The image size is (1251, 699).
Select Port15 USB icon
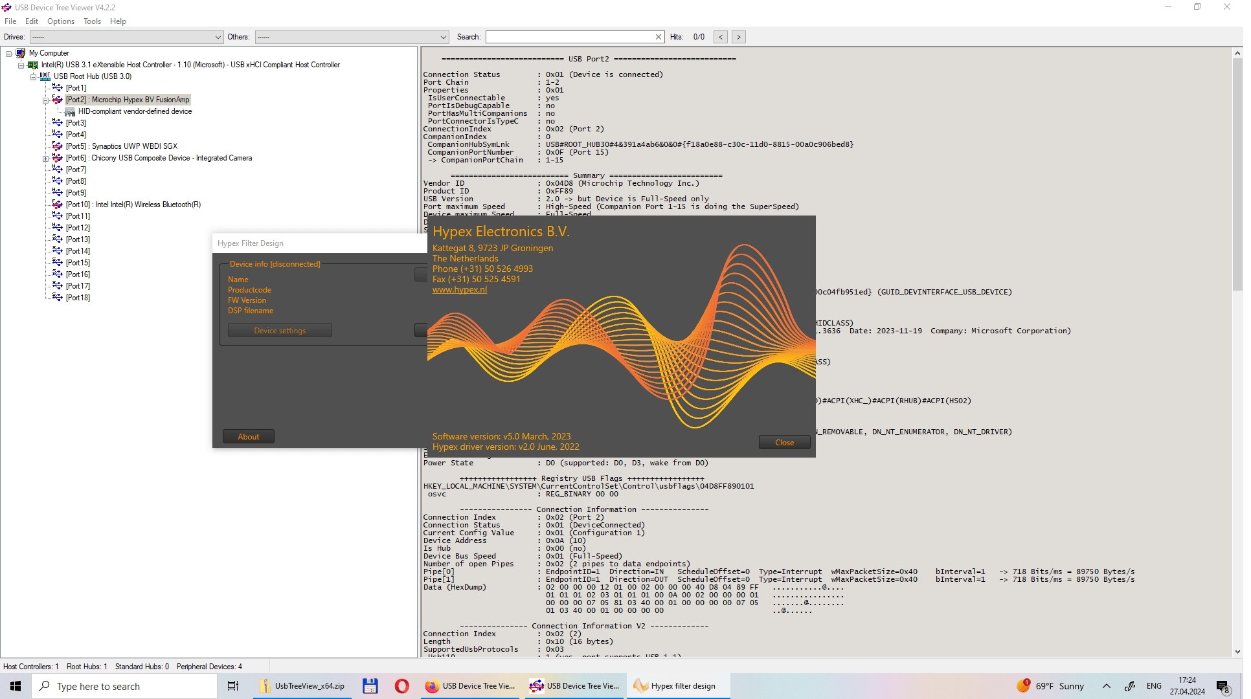pyautogui.click(x=58, y=263)
